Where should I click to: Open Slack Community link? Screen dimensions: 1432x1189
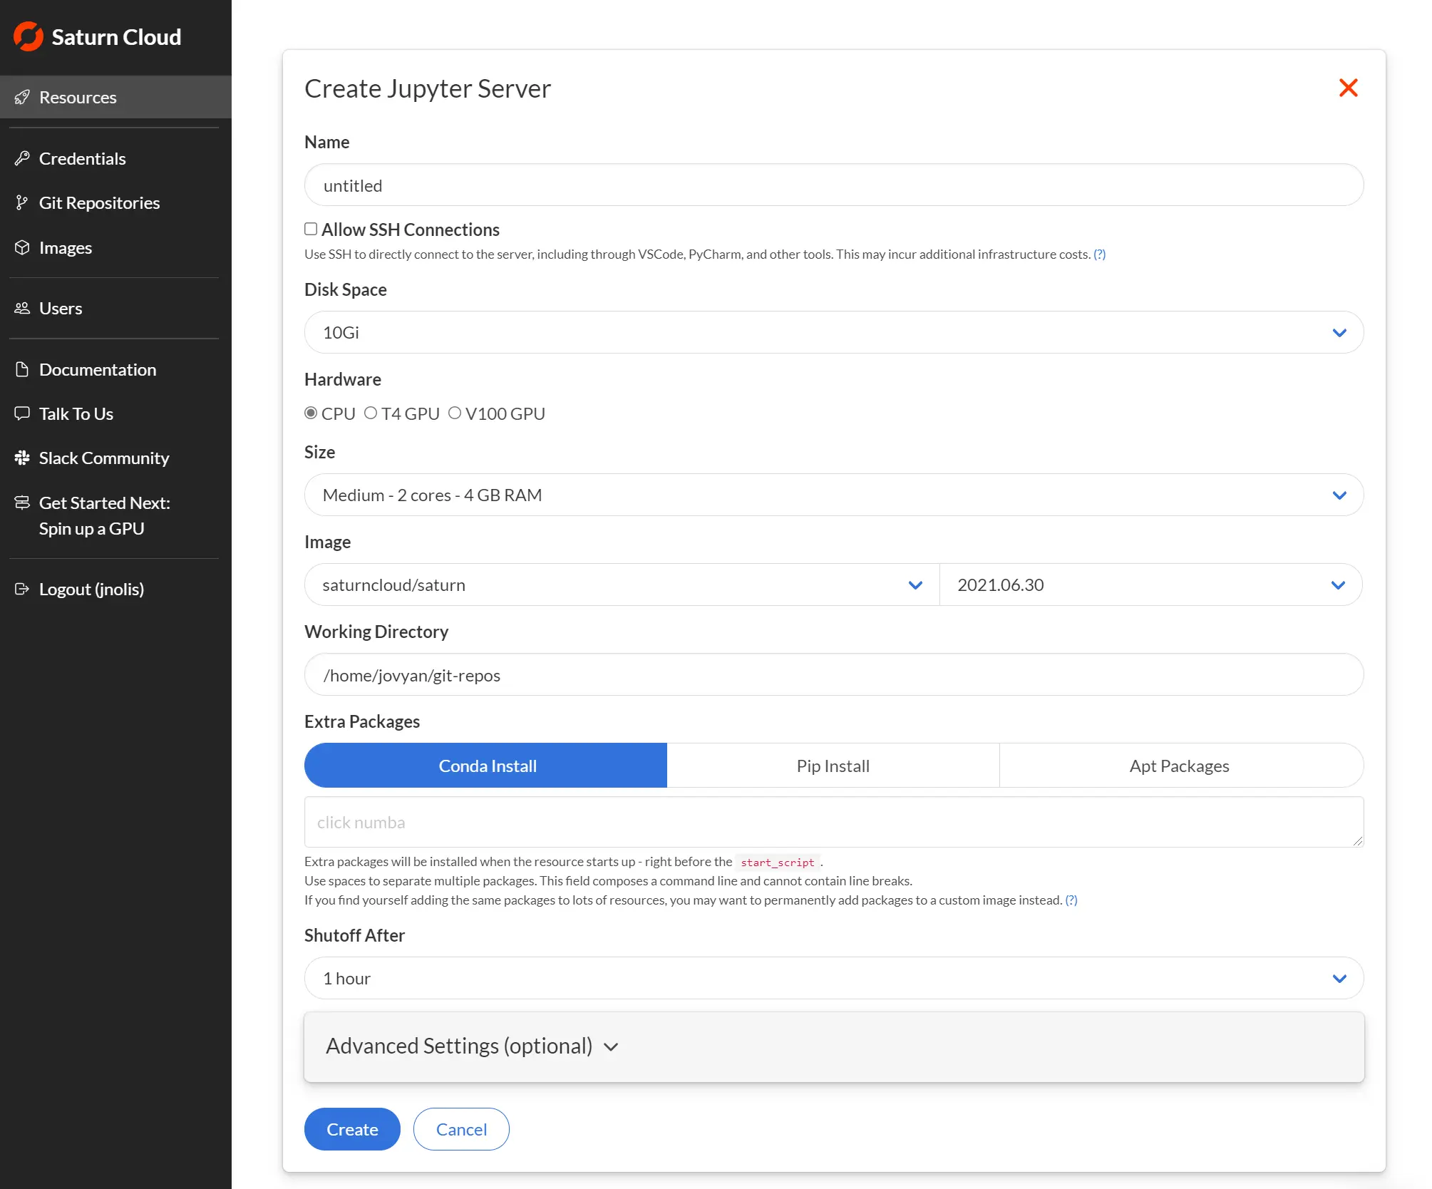103,455
